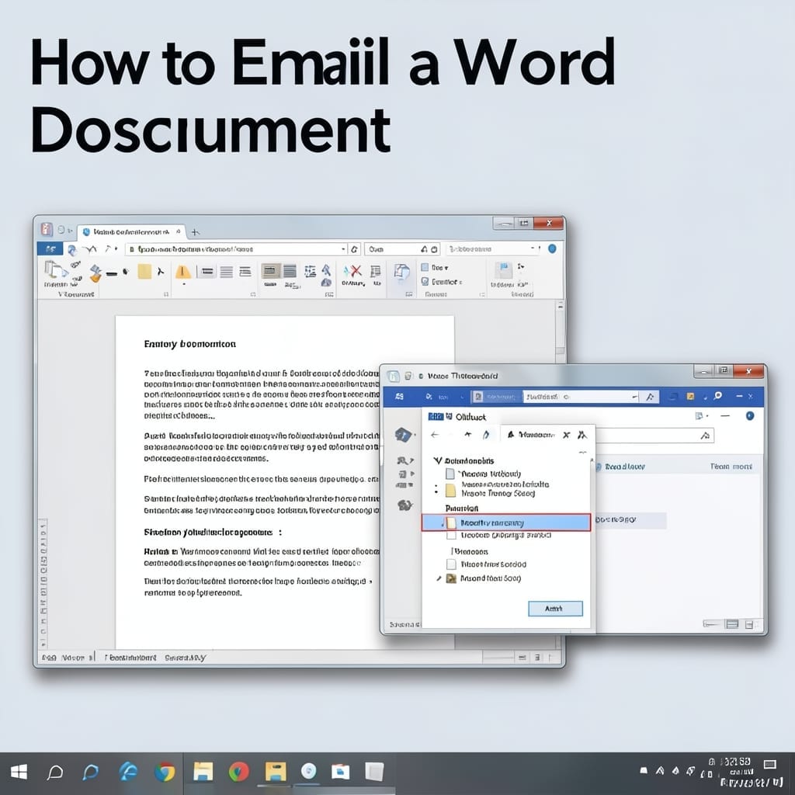
Task: Click the stacked pages icon in ribbon
Action: pyautogui.click(x=401, y=273)
